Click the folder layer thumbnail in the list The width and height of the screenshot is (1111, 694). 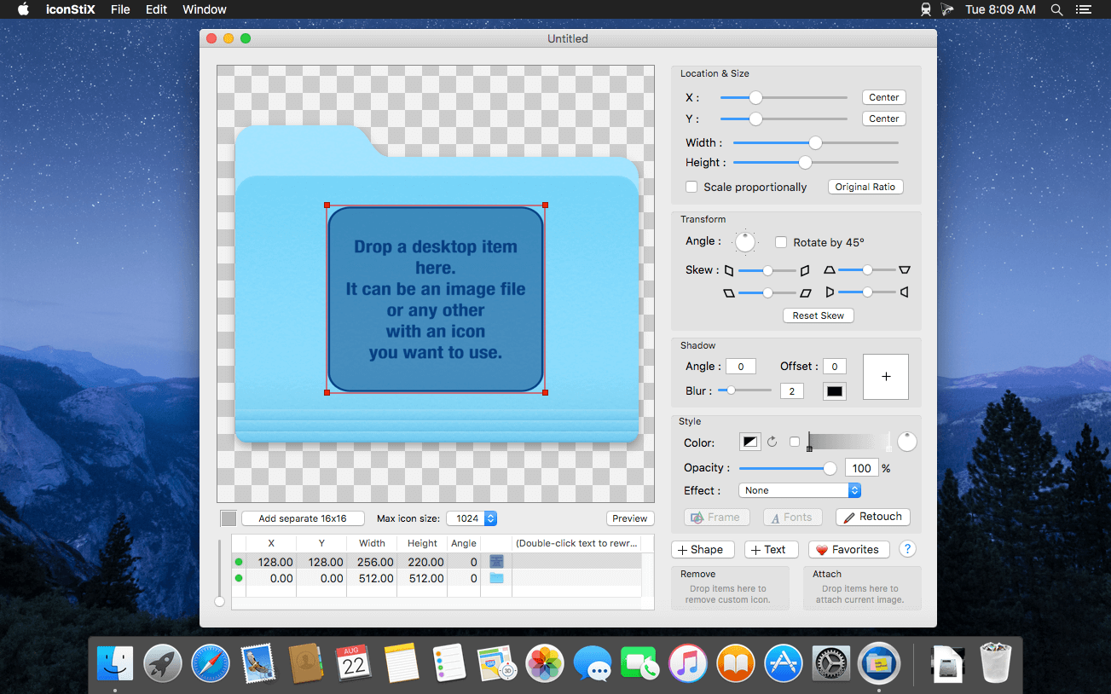coord(496,578)
